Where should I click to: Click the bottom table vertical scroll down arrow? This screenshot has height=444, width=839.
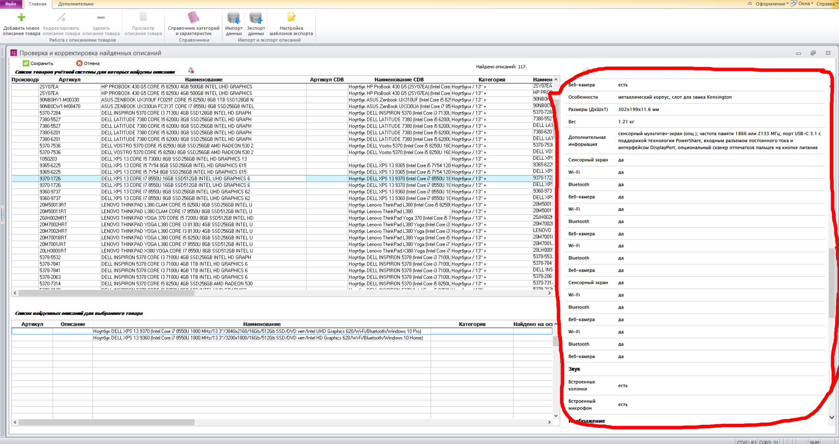(x=556, y=416)
